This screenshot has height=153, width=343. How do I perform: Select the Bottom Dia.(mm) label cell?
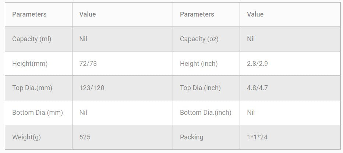pyautogui.click(x=38, y=113)
